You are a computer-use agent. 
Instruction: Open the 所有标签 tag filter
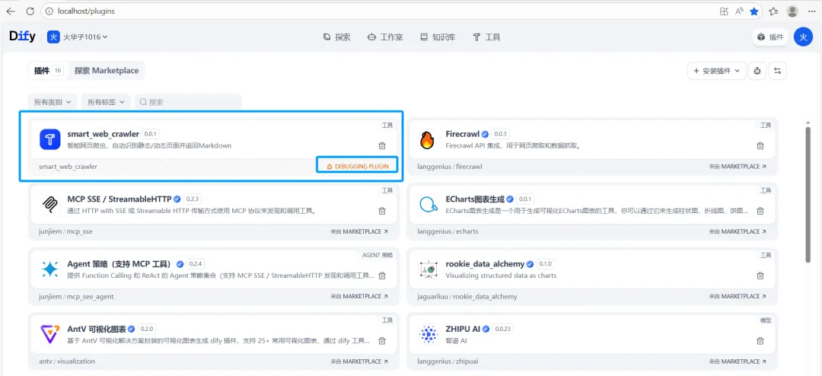106,102
